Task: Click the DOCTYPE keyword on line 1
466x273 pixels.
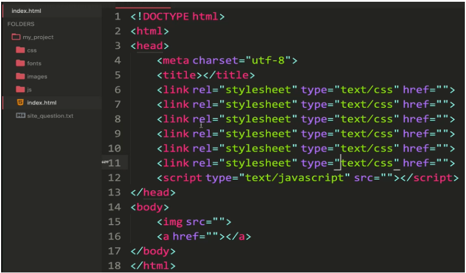Action: click(166, 16)
